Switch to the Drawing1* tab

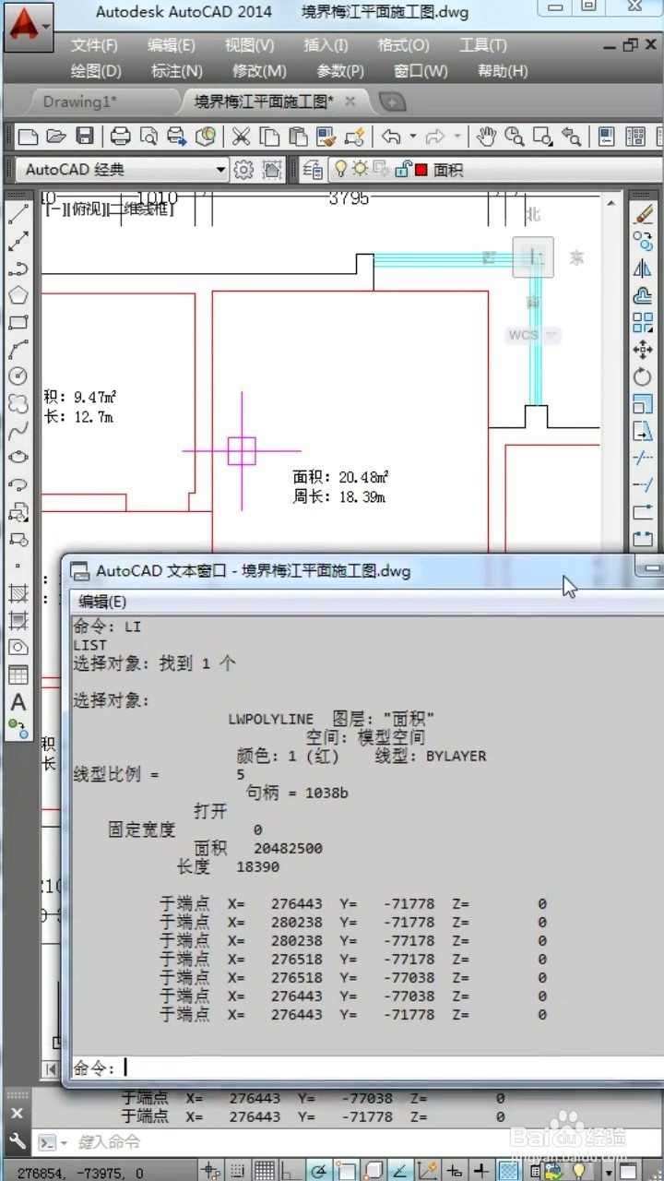[80, 101]
